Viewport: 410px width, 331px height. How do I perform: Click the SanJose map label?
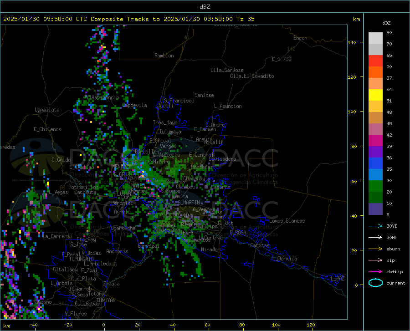(x=204, y=95)
